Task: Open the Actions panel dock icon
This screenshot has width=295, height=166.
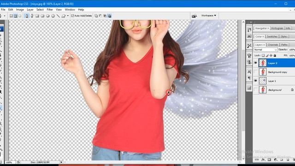Action: point(249,36)
